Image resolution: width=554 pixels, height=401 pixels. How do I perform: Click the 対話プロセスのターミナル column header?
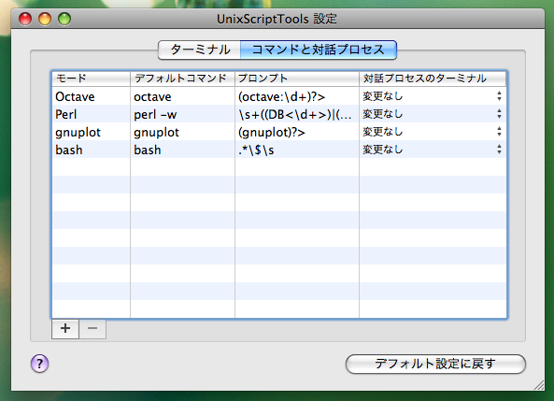click(x=433, y=79)
